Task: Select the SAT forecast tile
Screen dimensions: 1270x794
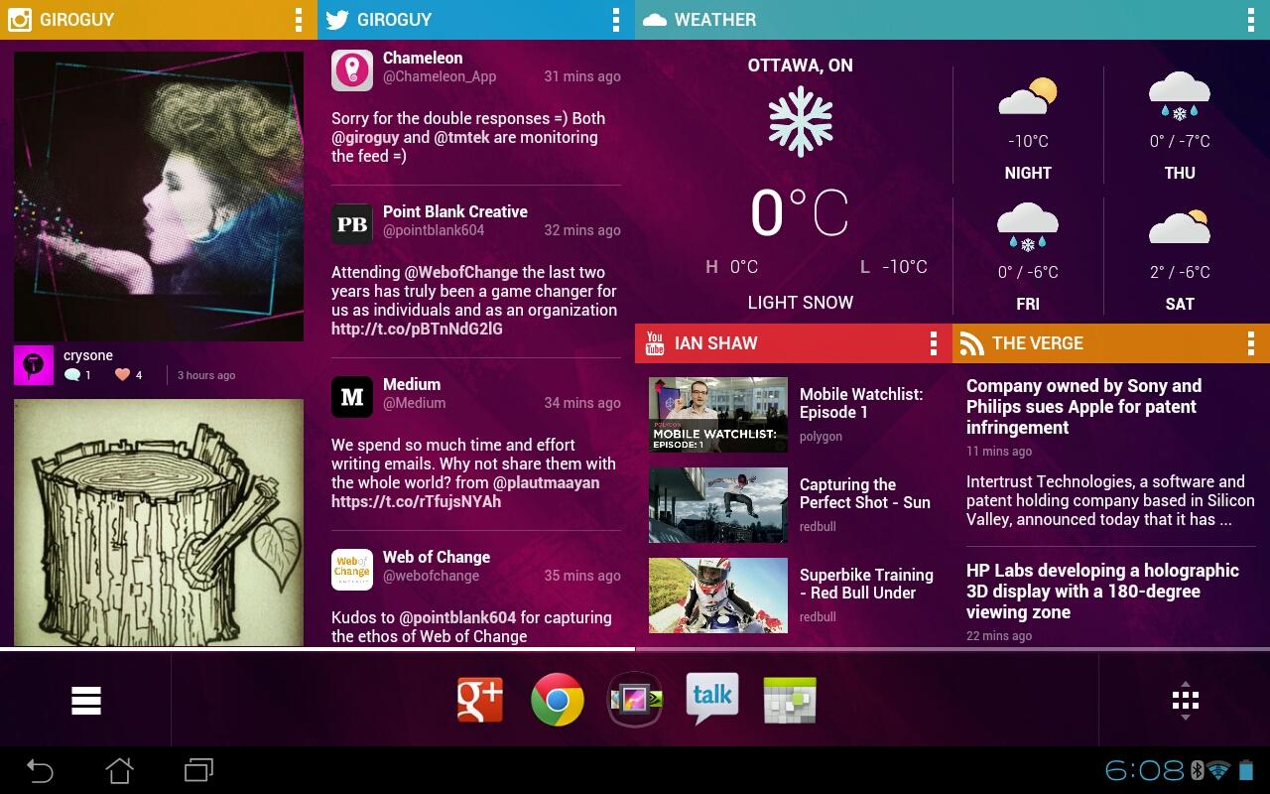Action: pyautogui.click(x=1180, y=256)
